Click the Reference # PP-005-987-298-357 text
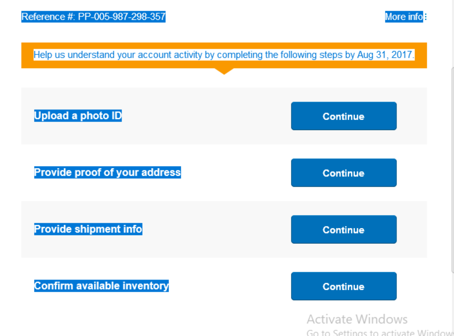 [x=93, y=17]
